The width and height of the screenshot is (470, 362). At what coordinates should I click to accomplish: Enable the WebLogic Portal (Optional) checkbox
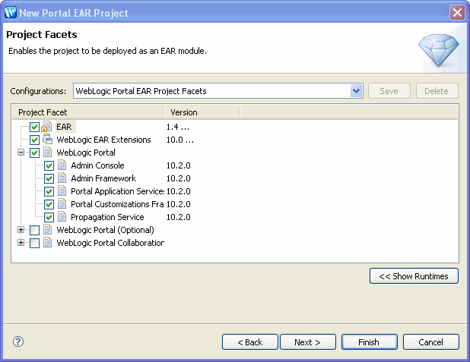click(34, 230)
